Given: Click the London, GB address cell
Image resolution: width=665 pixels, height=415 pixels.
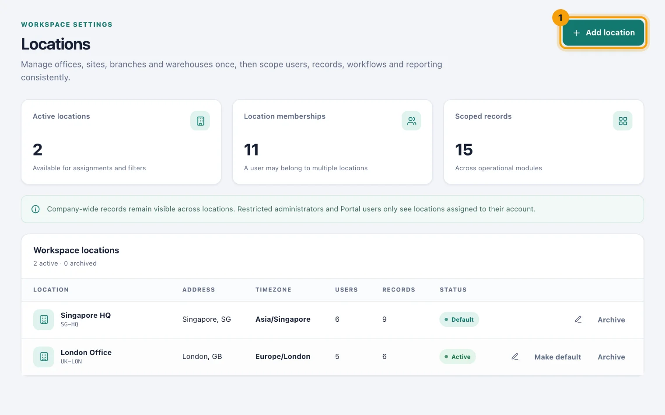Looking at the screenshot, I should [x=202, y=357].
